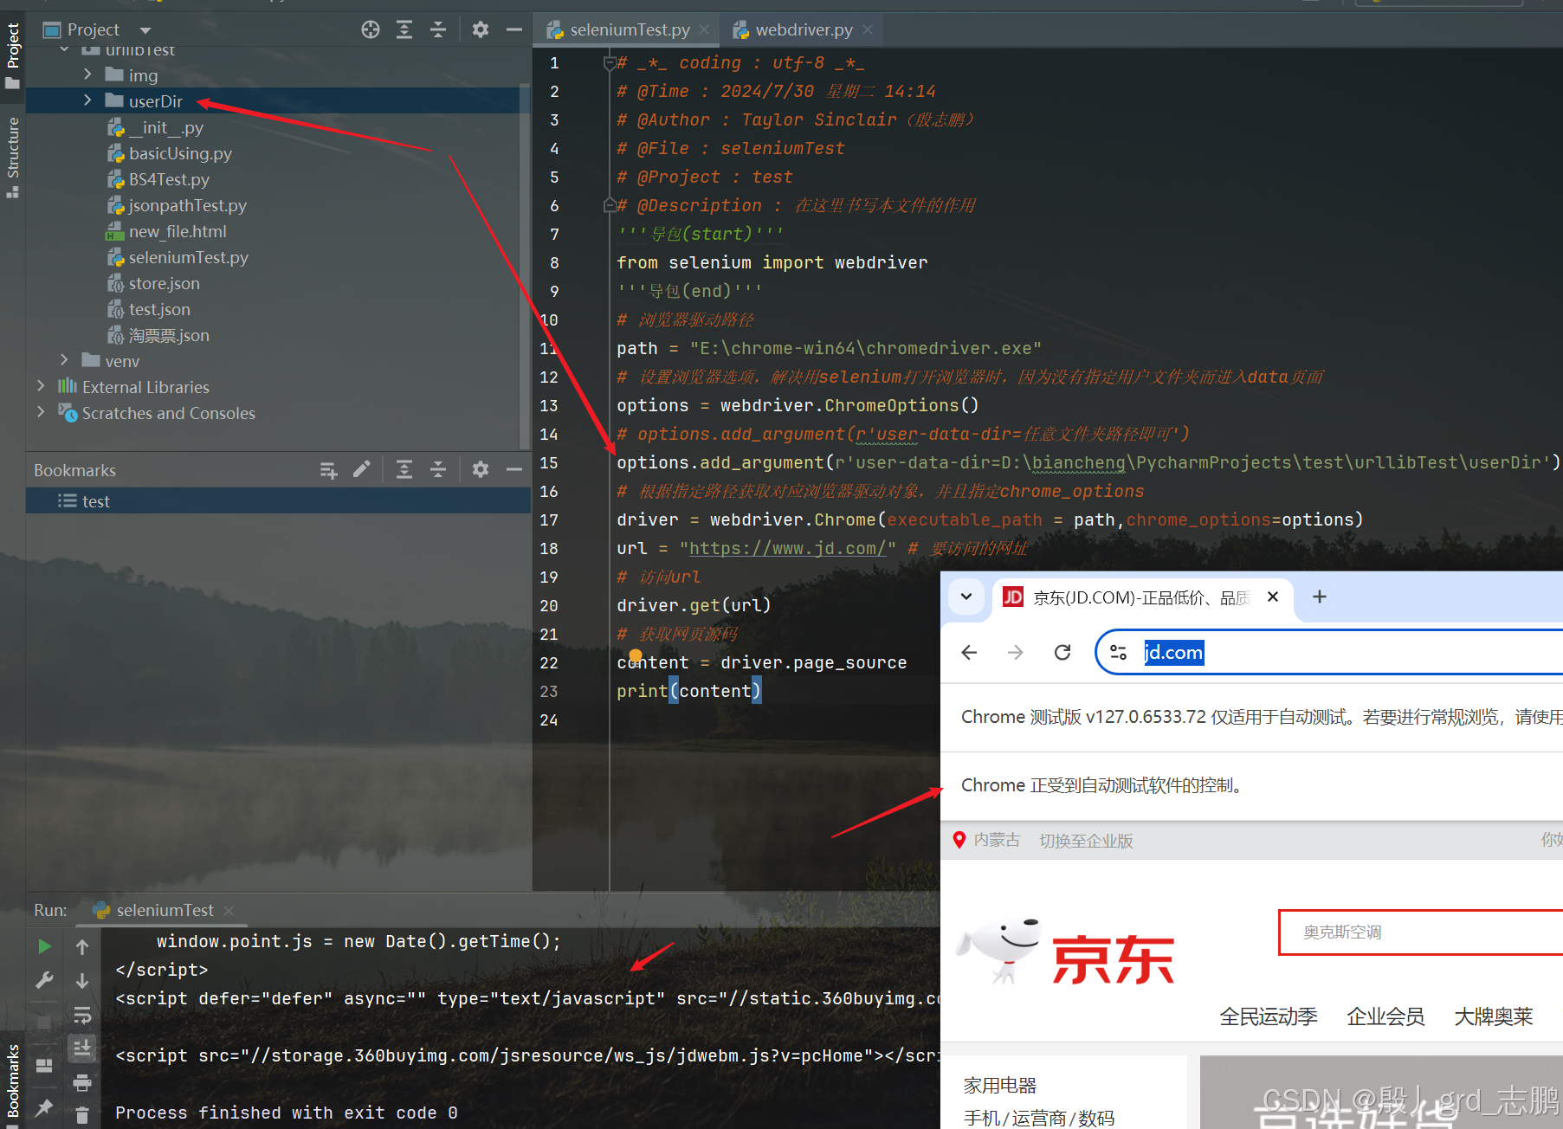Open Bookmarks panel settings gear
1563x1129 pixels.
(481, 469)
